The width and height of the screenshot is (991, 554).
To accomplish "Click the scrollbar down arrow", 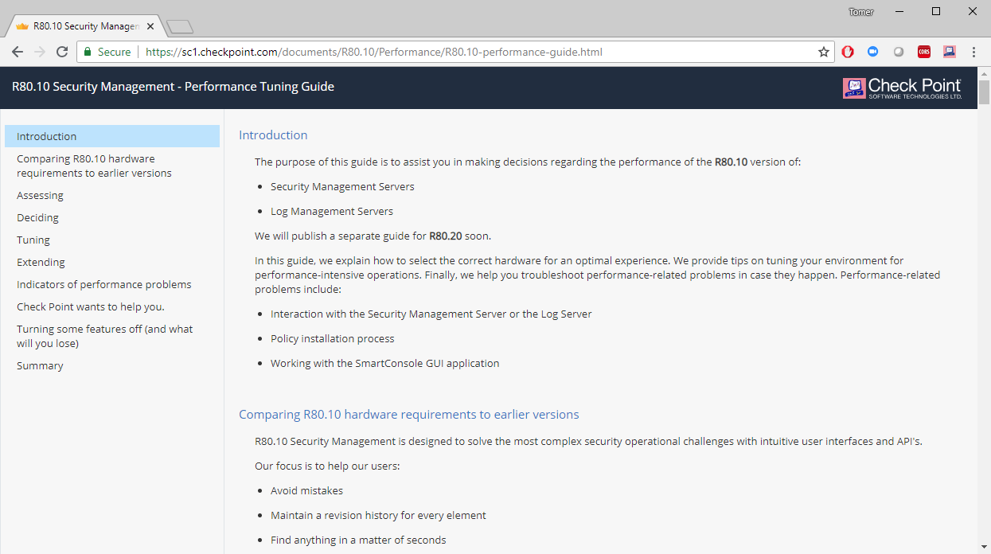I will pos(984,548).
